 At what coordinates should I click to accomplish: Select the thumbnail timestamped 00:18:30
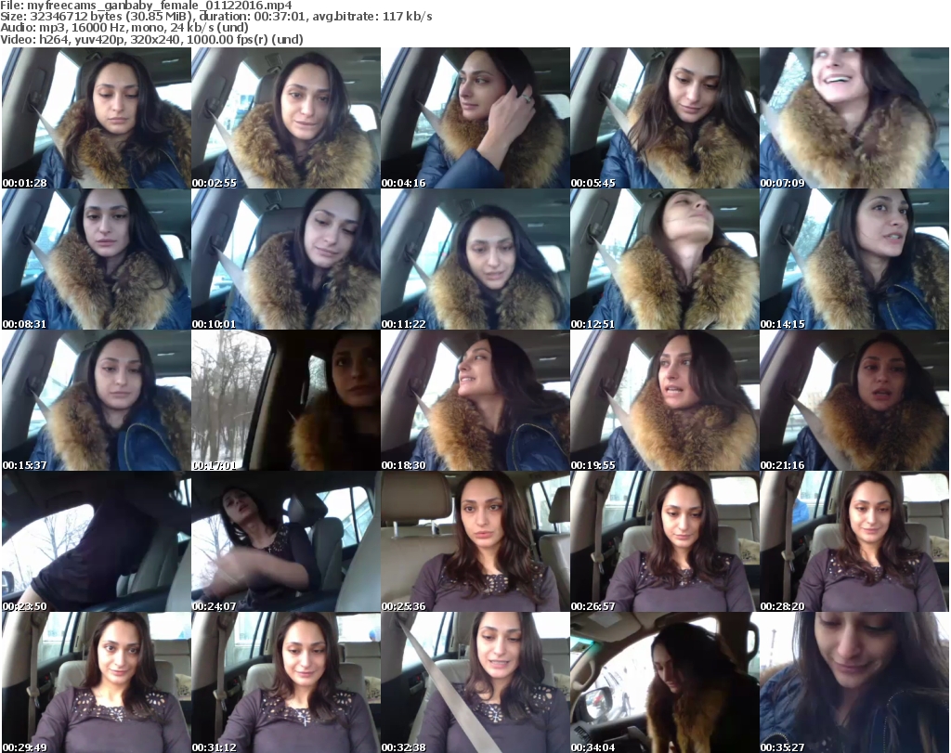click(x=475, y=401)
